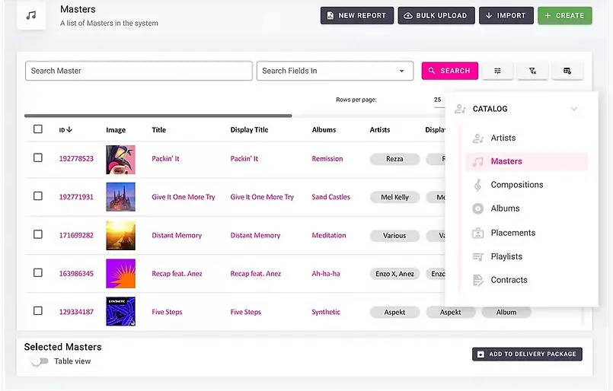The image size is (613, 391).
Task: Click the report file icon on New Report
Action: (330, 16)
